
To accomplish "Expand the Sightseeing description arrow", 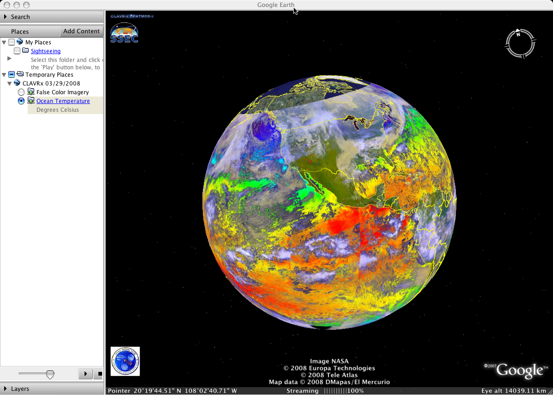I will (x=10, y=59).
